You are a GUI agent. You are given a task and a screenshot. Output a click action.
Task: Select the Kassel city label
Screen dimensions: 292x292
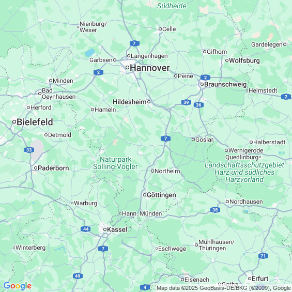(x=117, y=229)
